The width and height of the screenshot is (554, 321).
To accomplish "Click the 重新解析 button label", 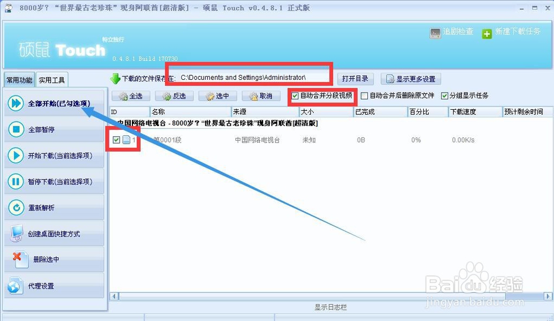I will tap(42, 208).
